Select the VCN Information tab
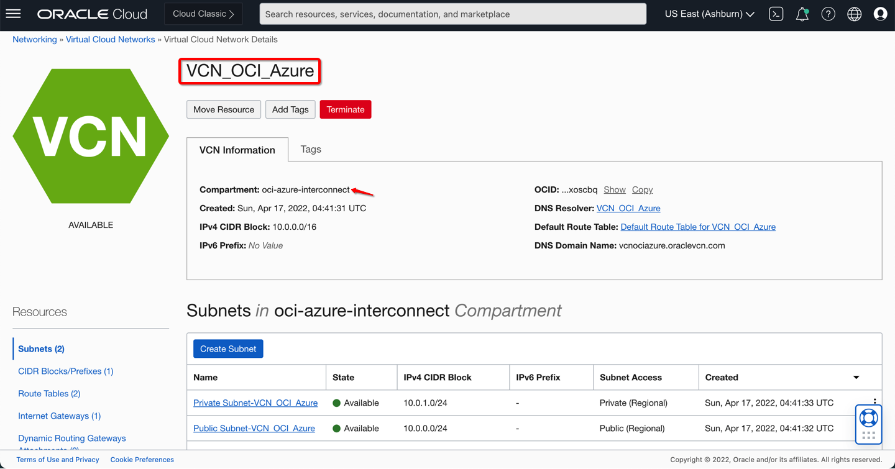895x469 pixels. tap(237, 150)
